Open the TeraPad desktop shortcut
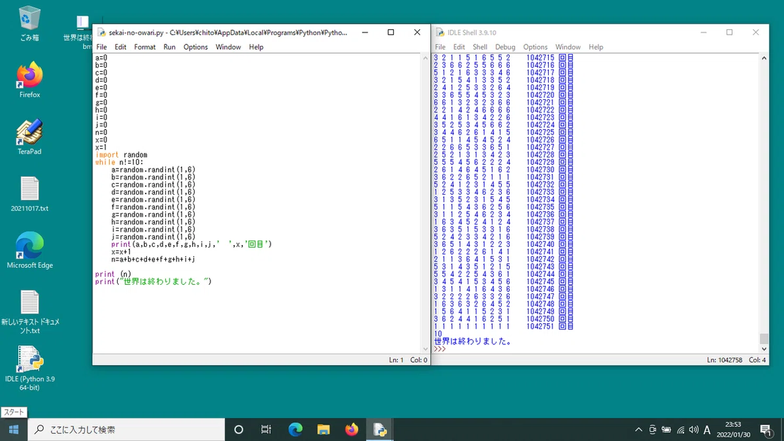The height and width of the screenshot is (441, 784). click(x=30, y=137)
